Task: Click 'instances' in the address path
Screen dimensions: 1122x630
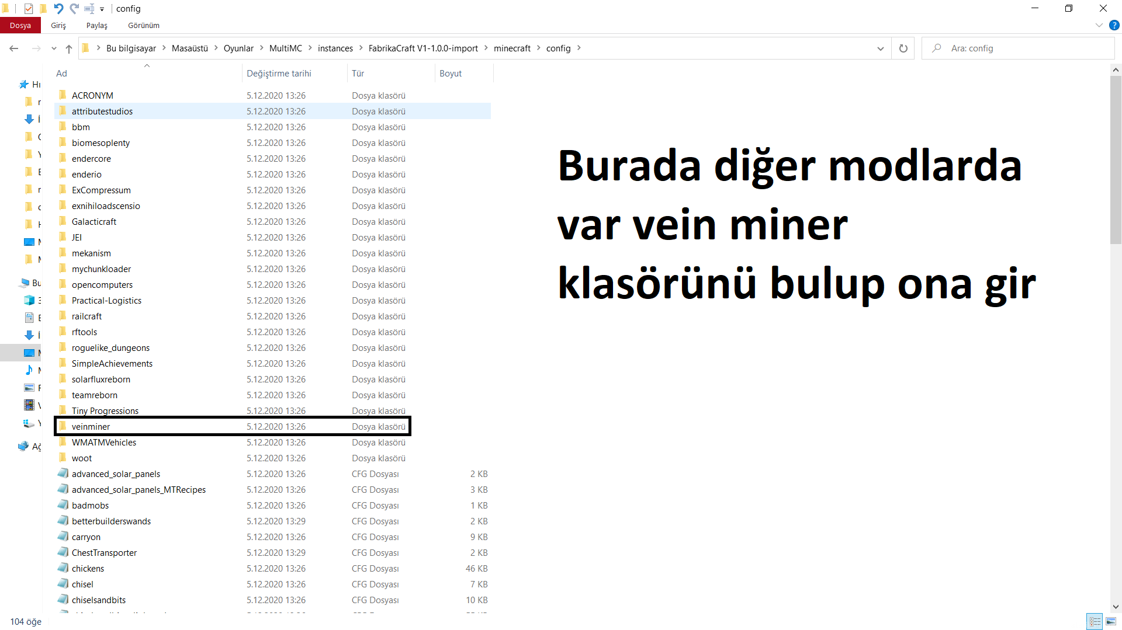Action: (x=335, y=48)
